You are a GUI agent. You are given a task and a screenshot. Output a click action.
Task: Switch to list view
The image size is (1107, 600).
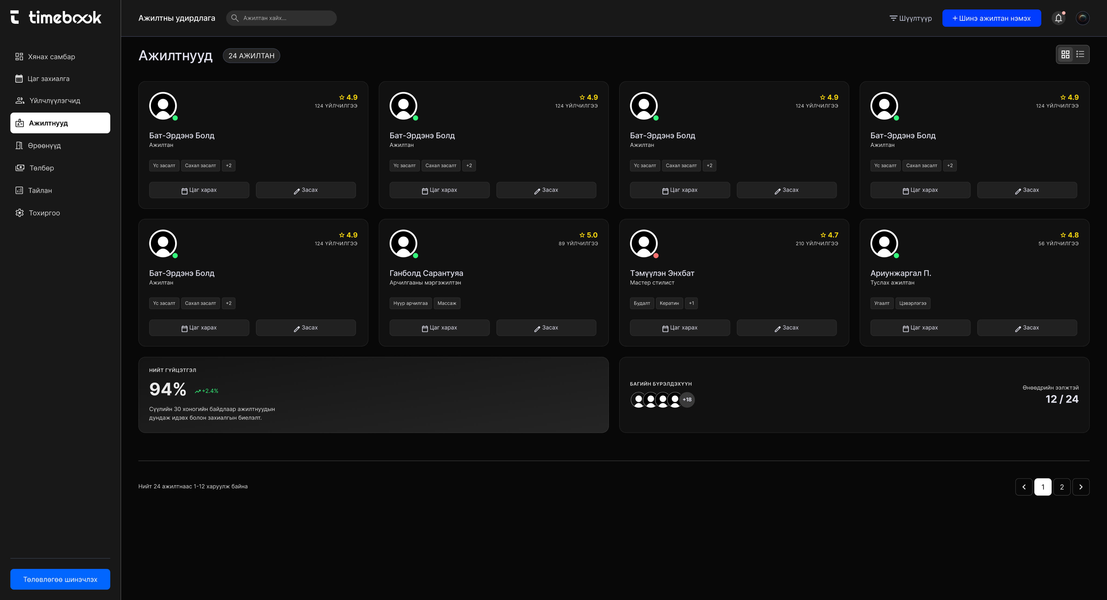(x=1080, y=55)
